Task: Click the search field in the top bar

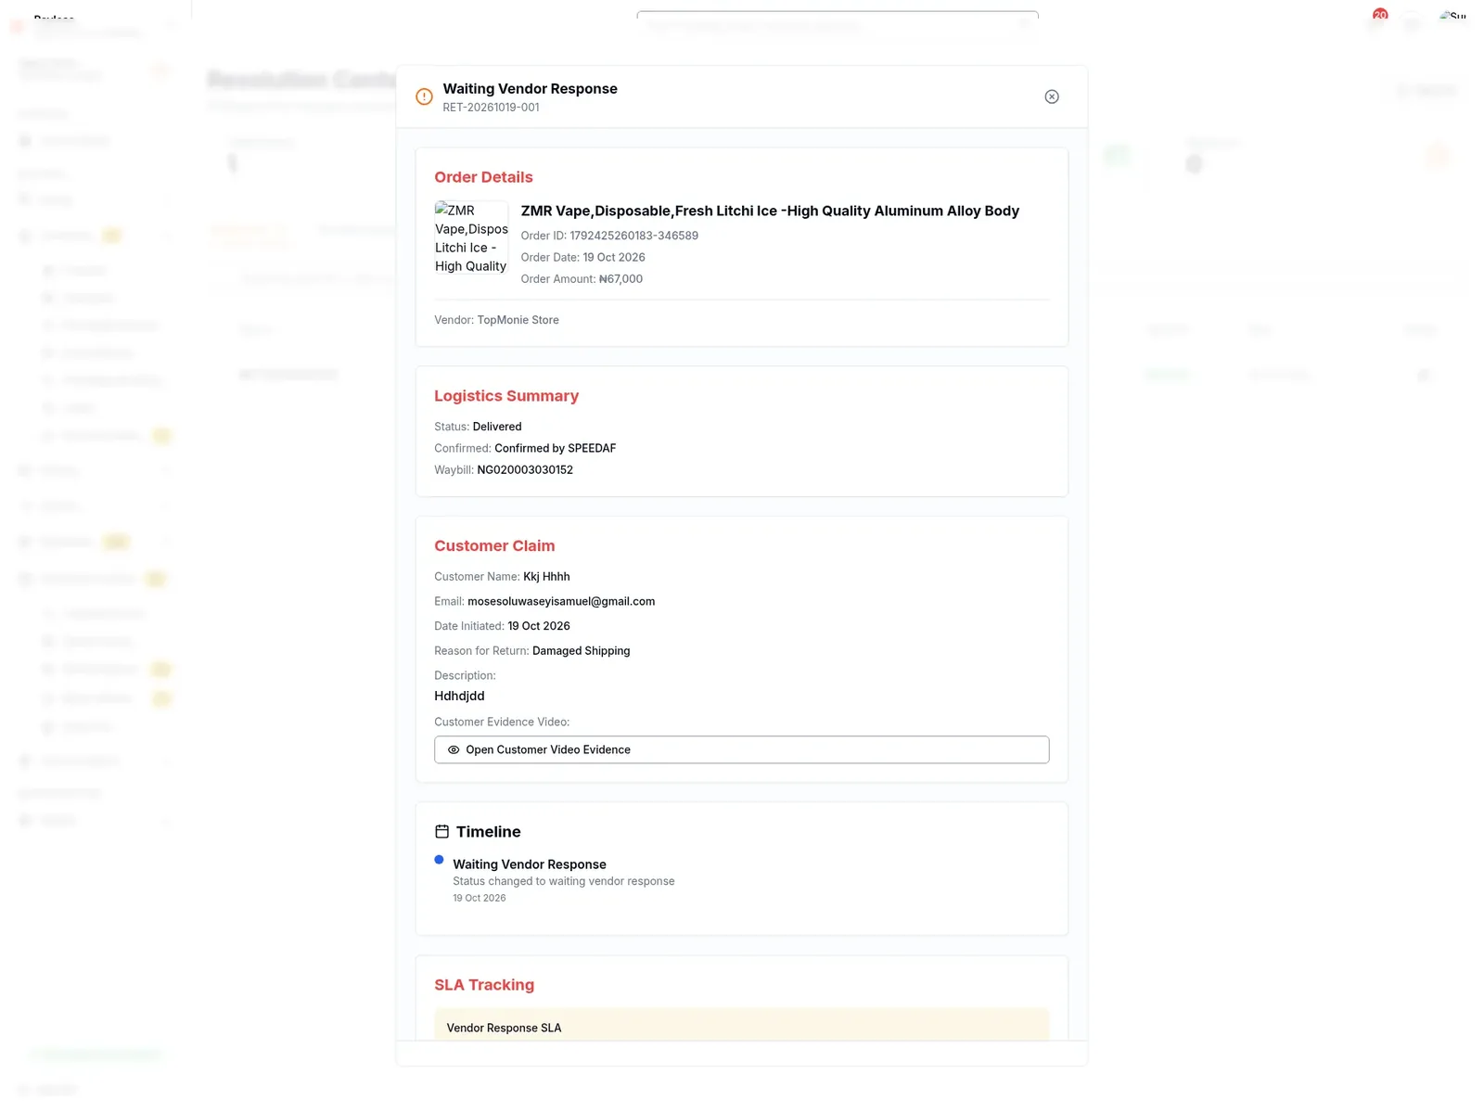Action: (x=838, y=25)
